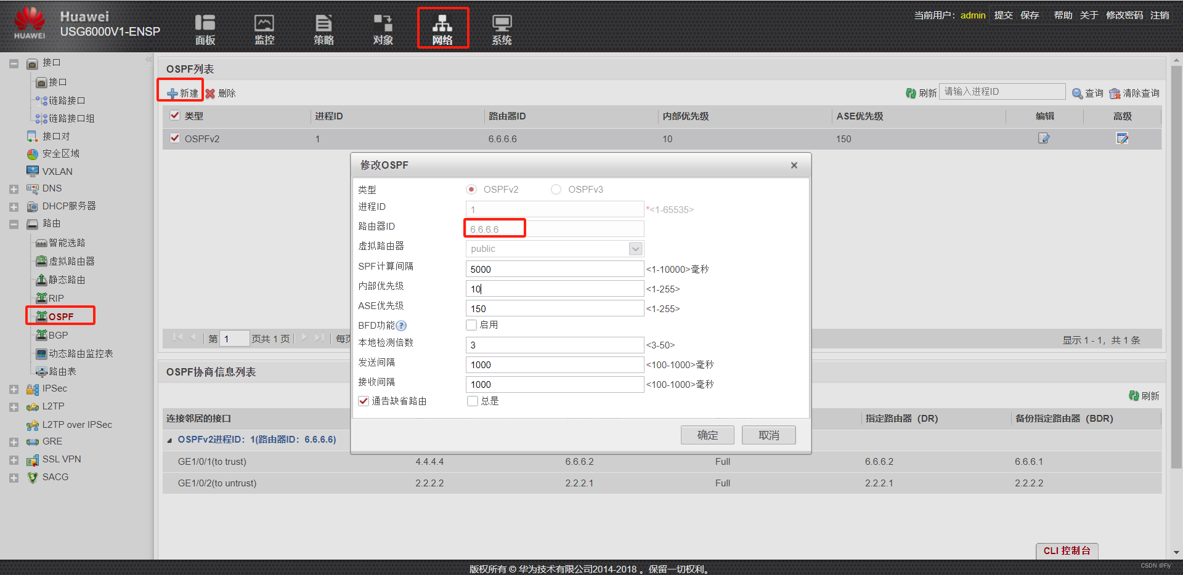Click the advanced icon in OSPFv2 row

click(1122, 138)
